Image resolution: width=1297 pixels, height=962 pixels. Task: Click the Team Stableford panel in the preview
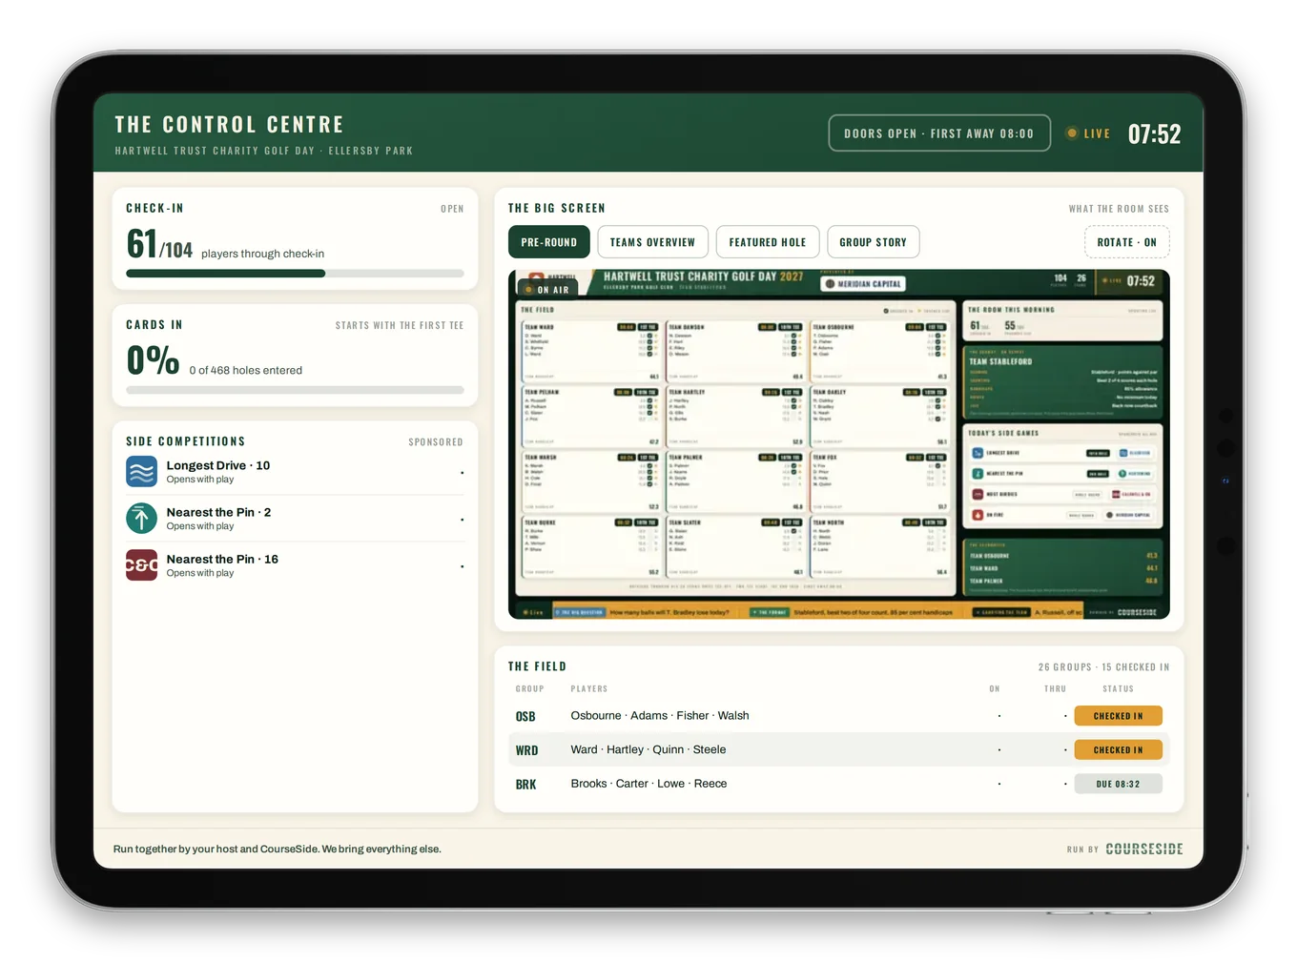[1062, 382]
